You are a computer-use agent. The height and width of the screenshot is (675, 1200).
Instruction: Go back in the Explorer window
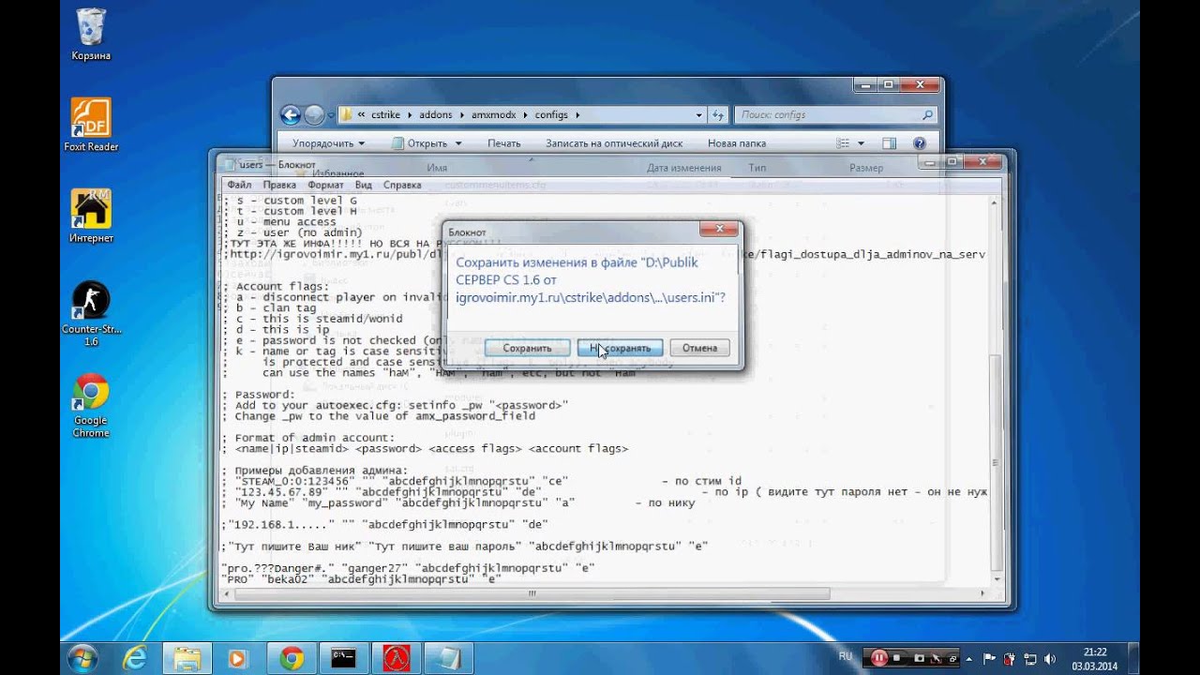(x=291, y=115)
